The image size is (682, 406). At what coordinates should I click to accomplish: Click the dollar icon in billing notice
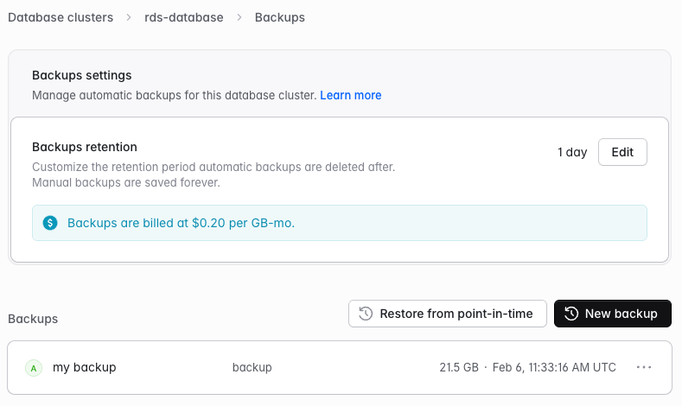click(50, 223)
